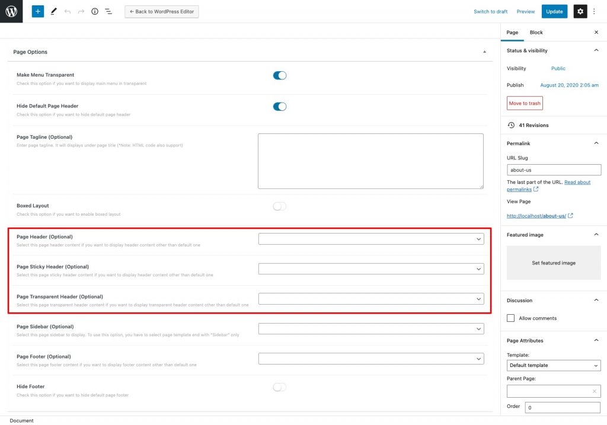
Task: Open the block inserter
Action: (x=37, y=11)
